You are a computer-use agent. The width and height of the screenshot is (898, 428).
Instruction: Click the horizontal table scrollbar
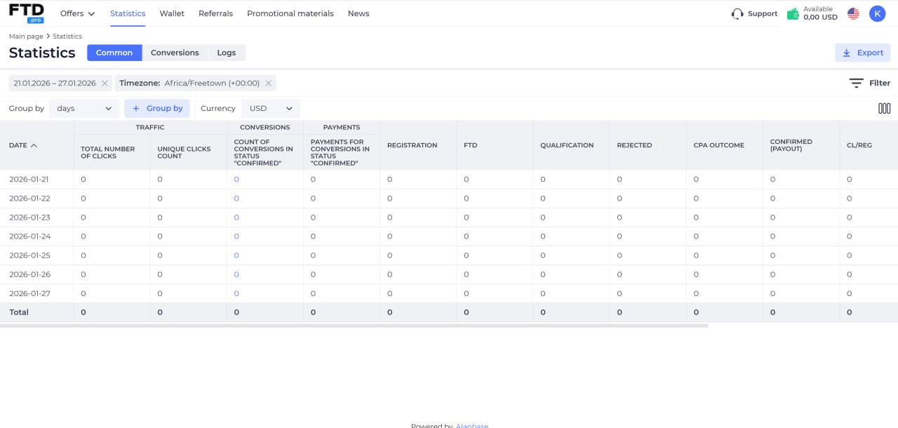click(354, 326)
